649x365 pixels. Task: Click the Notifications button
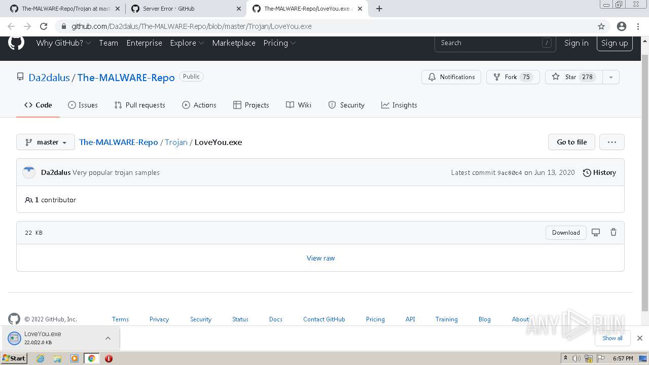(451, 77)
